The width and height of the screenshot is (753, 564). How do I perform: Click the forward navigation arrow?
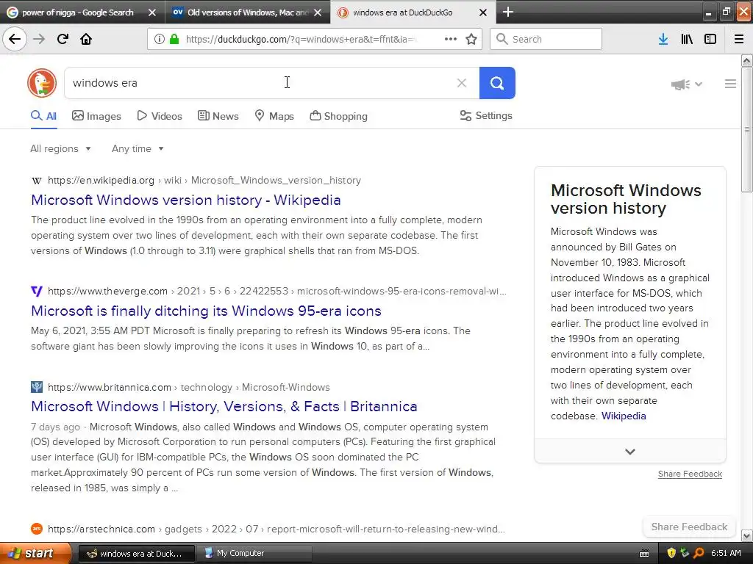point(39,39)
